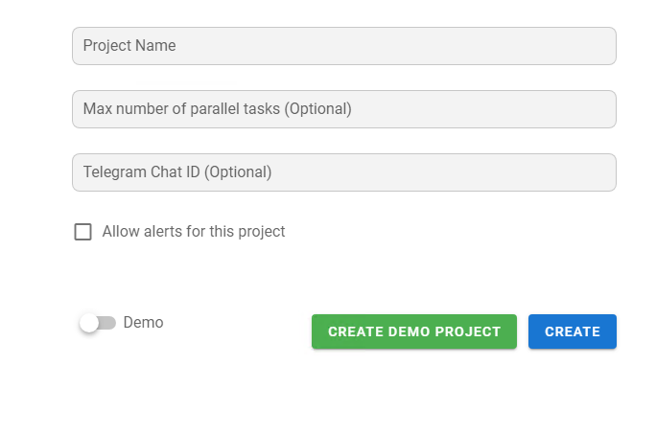Click the Project Name input field

(343, 46)
